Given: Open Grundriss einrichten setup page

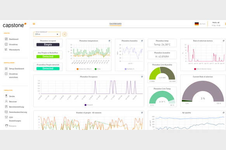Looking at the screenshot, I should 14,75.
